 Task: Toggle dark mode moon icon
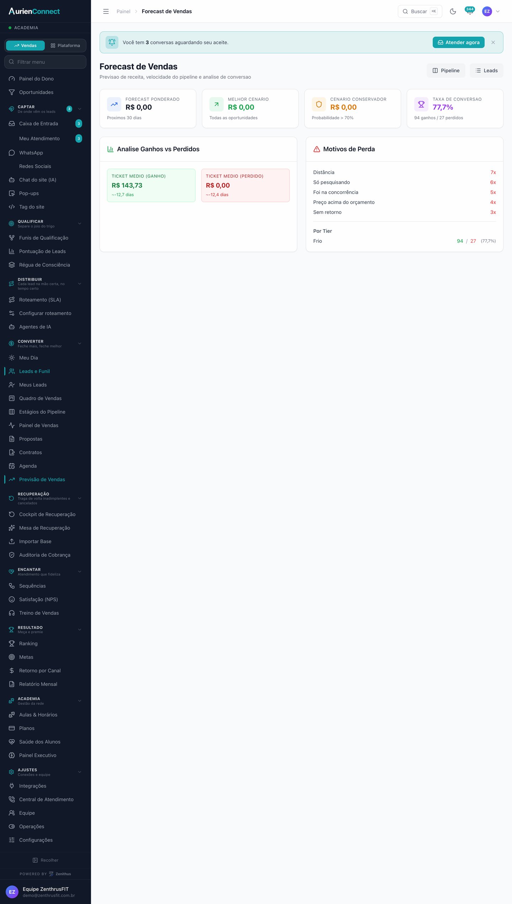pyautogui.click(x=453, y=11)
